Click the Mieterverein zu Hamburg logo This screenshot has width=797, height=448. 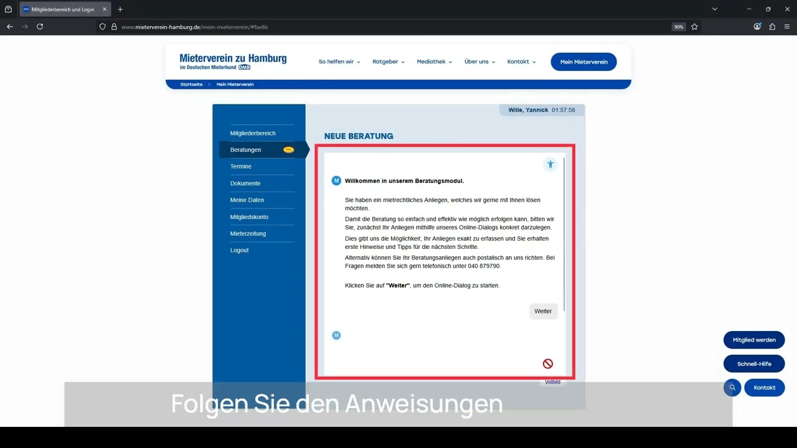coord(233,61)
